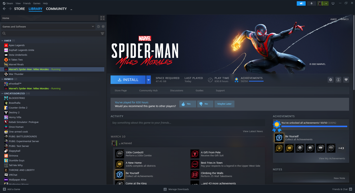
Task: Click A New Home achievement icon
Action: pyautogui.click(x=120, y=164)
